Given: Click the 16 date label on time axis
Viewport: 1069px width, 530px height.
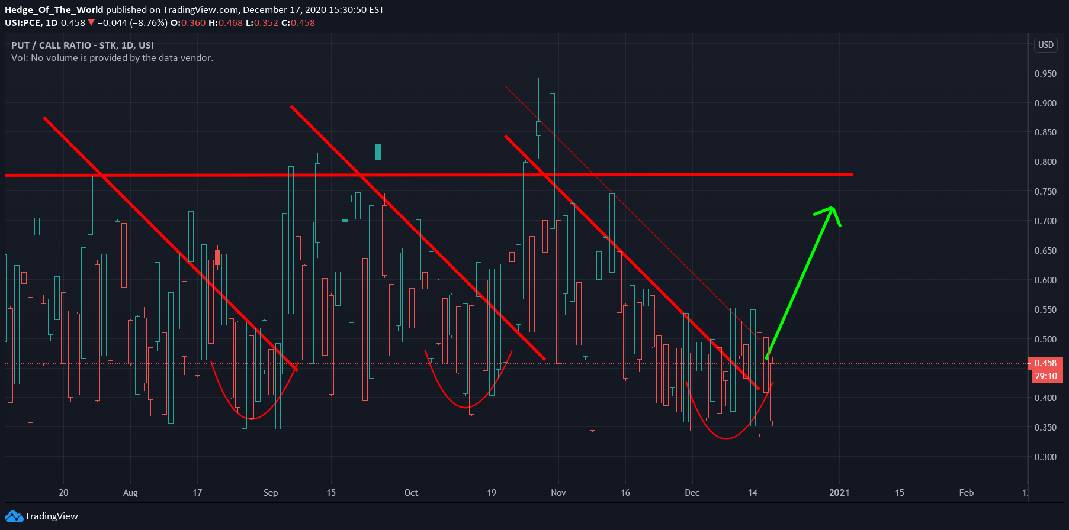Looking at the screenshot, I should click(625, 493).
